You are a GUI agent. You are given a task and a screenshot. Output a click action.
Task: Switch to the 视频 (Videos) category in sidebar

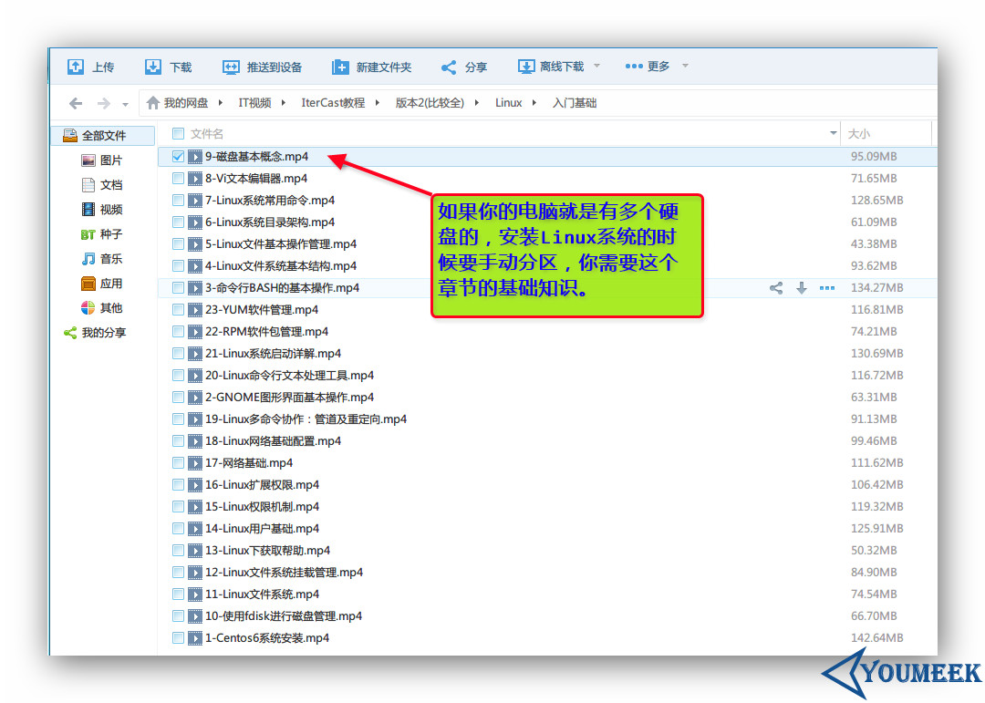point(107,209)
